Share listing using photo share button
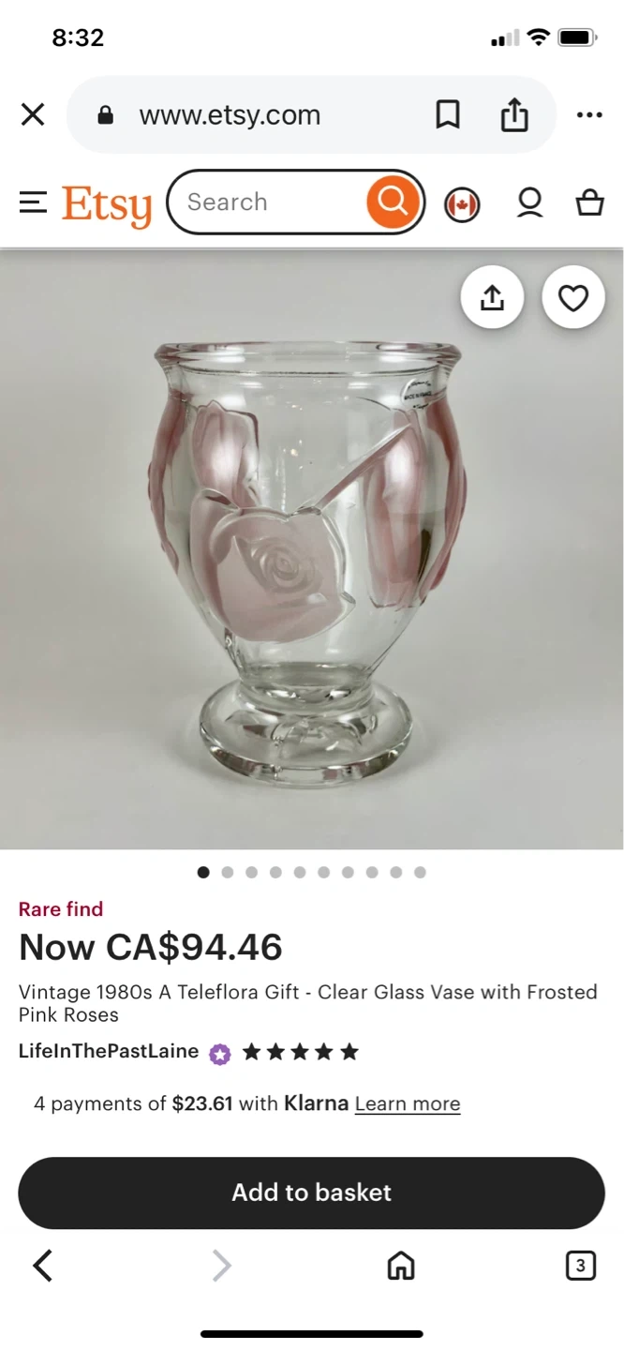 [x=492, y=297]
